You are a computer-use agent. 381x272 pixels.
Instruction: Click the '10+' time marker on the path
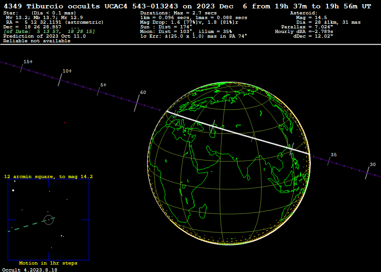pos(67,71)
